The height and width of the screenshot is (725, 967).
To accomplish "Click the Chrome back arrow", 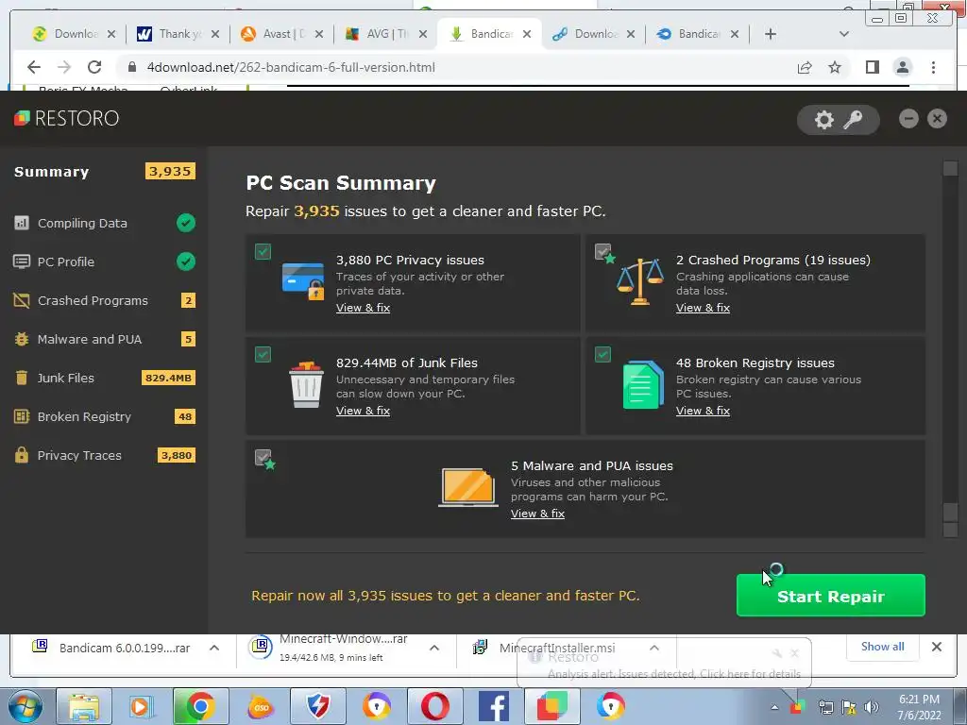I will click(34, 67).
